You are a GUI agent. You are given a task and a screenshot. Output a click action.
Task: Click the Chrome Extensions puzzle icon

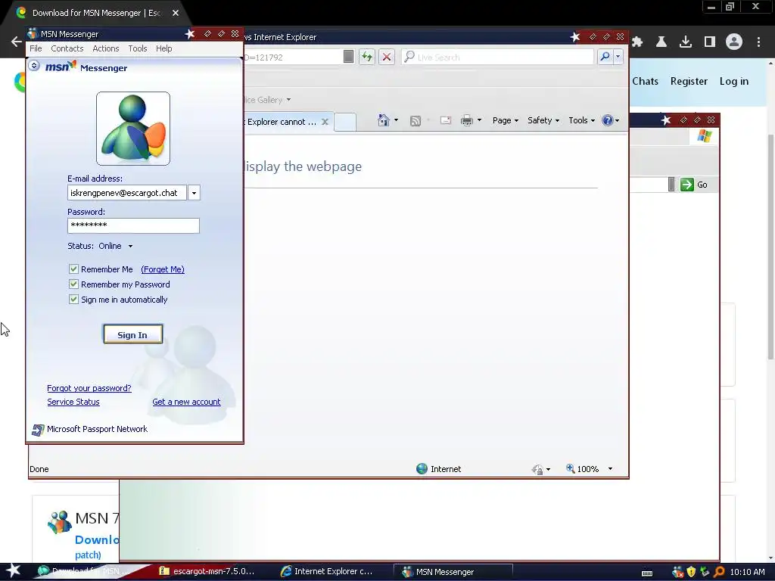coord(637,42)
